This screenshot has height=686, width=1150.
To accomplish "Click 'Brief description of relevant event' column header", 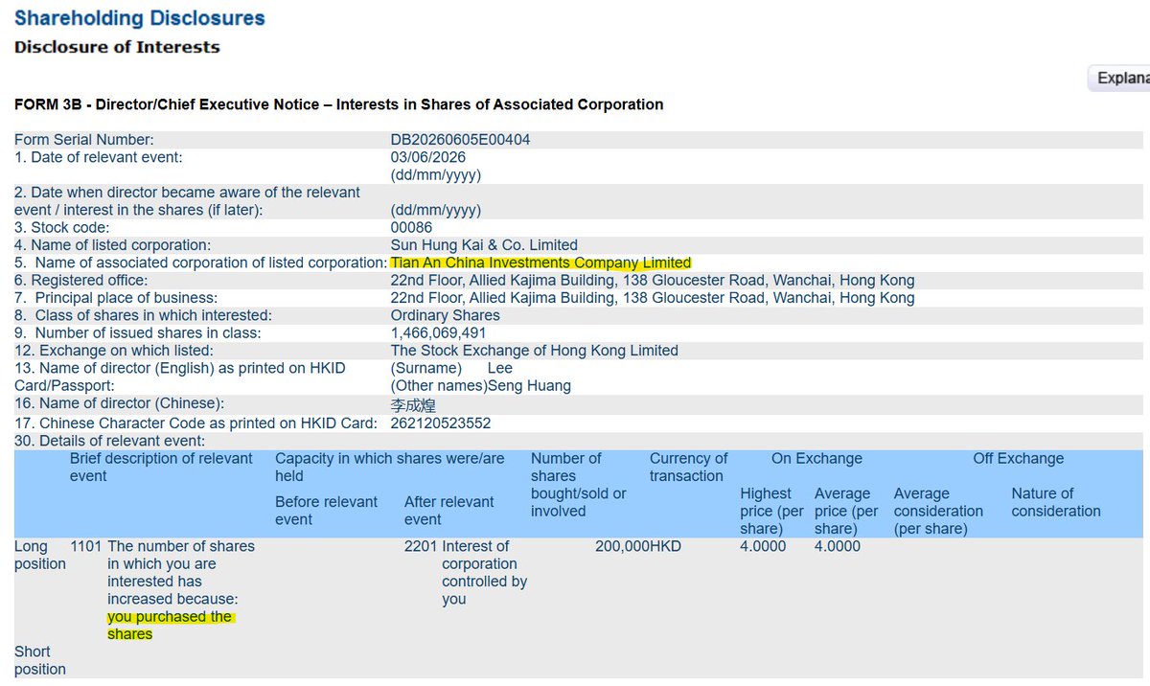I will tap(161, 467).
